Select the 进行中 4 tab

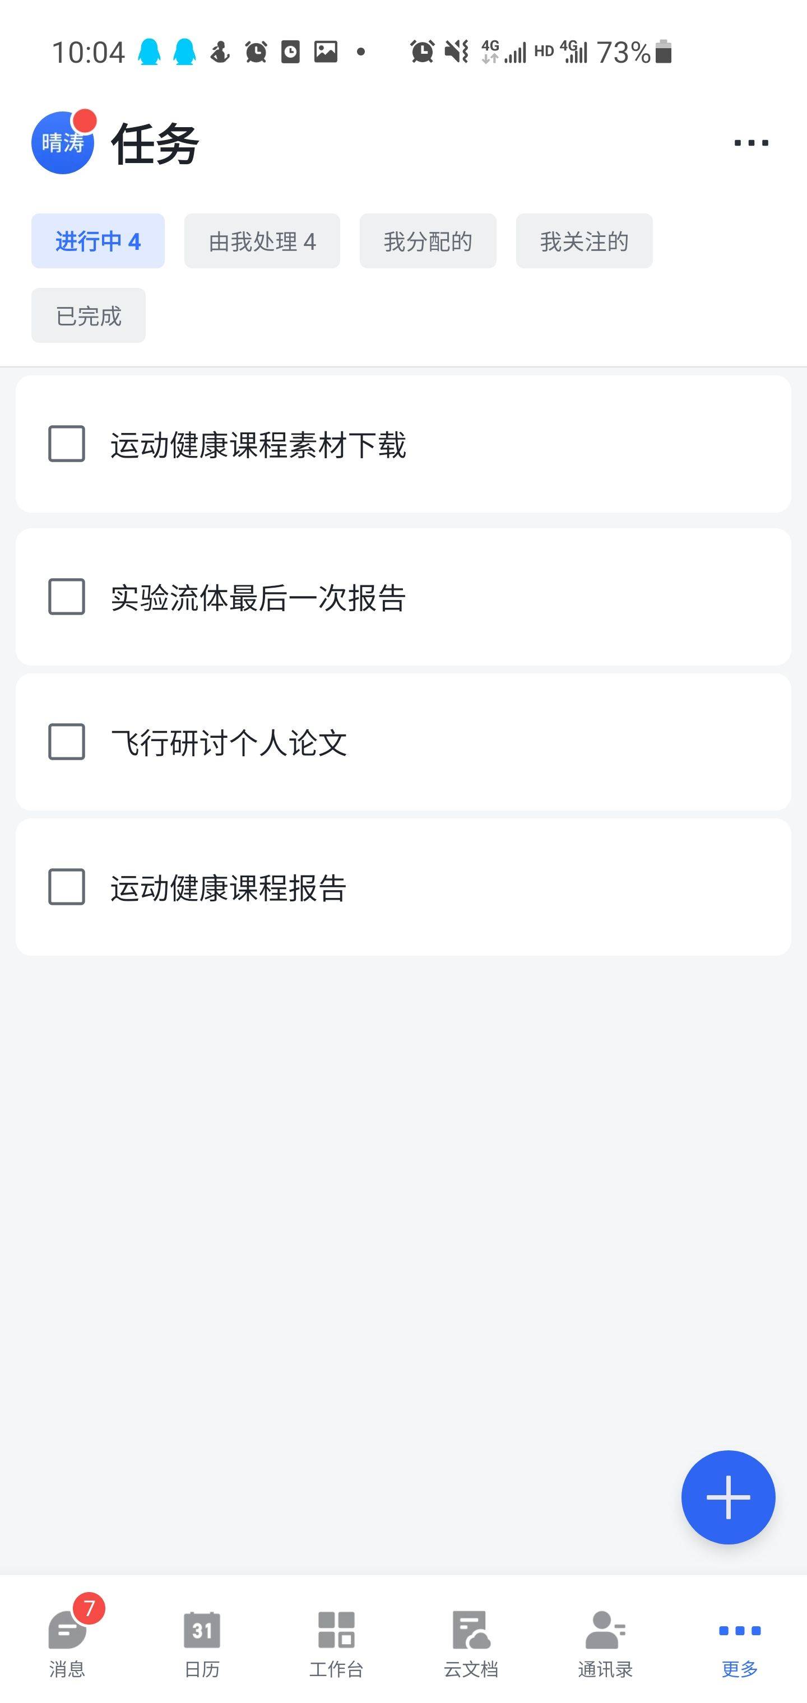(98, 241)
